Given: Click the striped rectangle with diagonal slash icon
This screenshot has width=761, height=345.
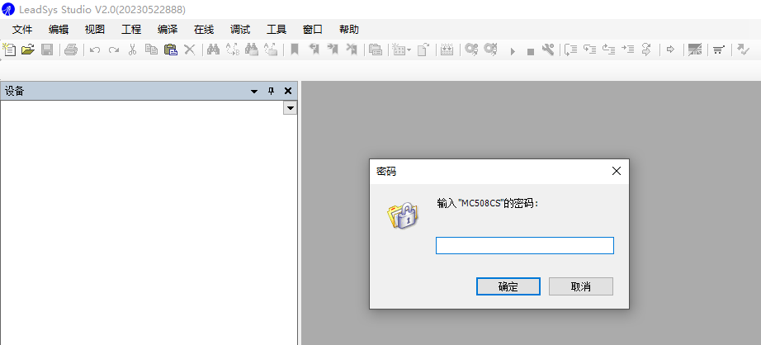Looking at the screenshot, I should click(695, 50).
